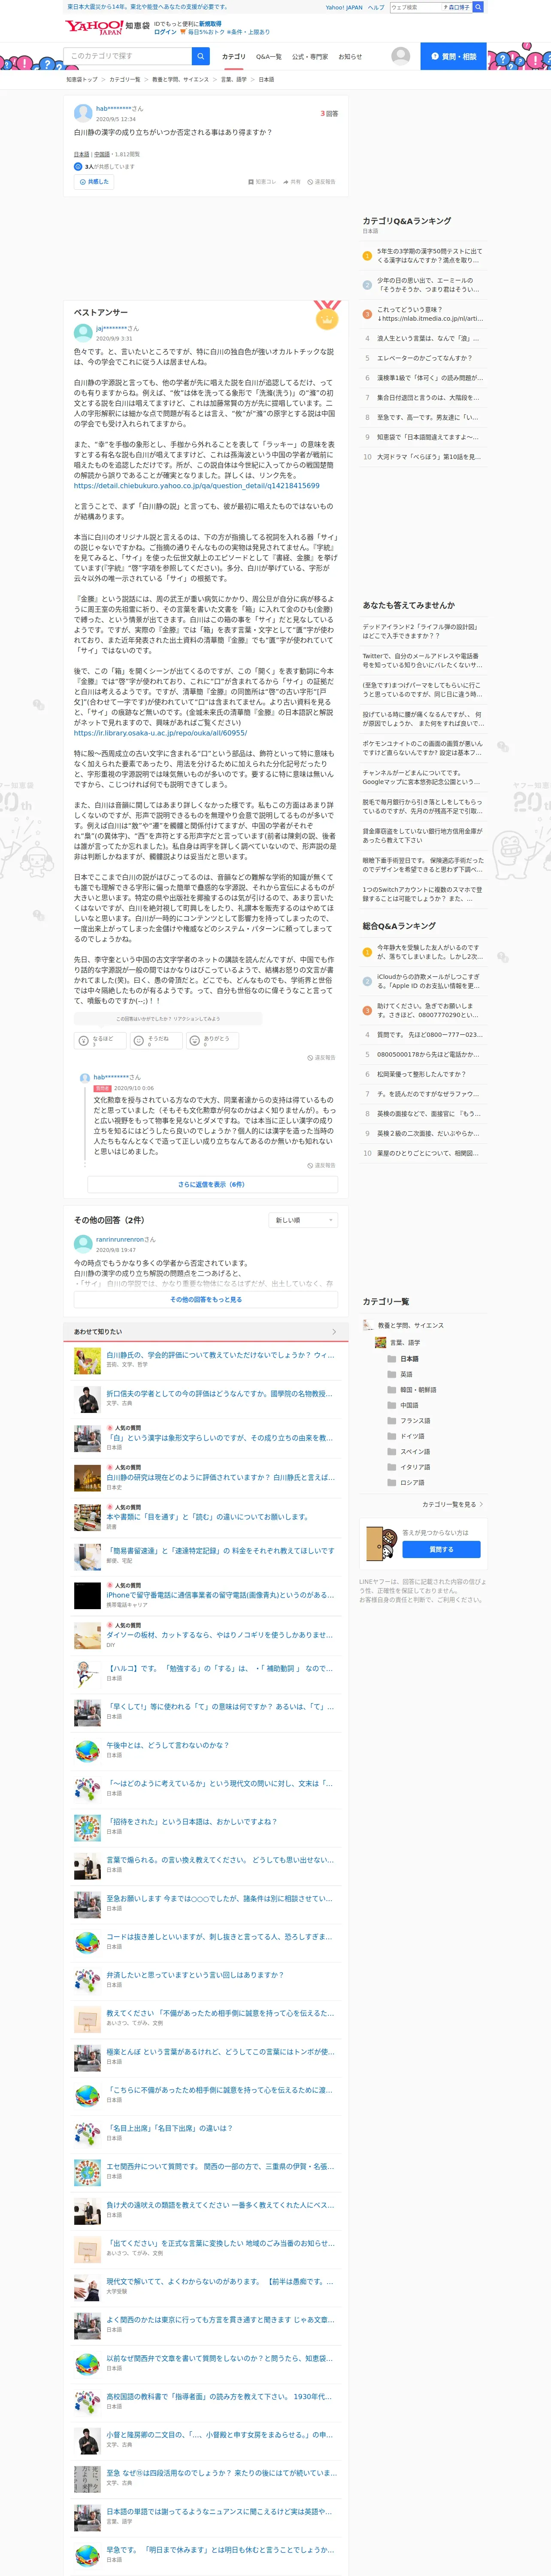The height and width of the screenshot is (2576, 551).
Task: Focus the ウェブ検索 input field
Action: pyautogui.click(x=416, y=7)
